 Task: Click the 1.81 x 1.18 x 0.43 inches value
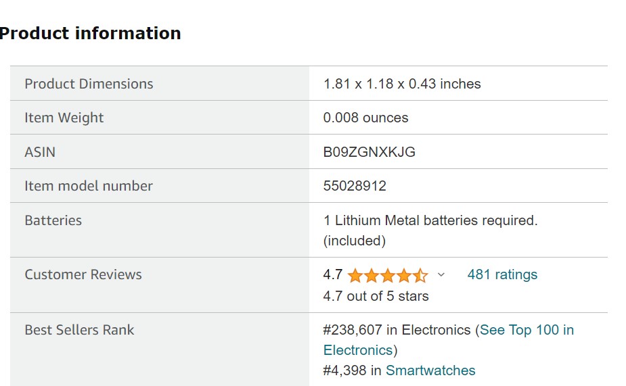pyautogui.click(x=402, y=84)
